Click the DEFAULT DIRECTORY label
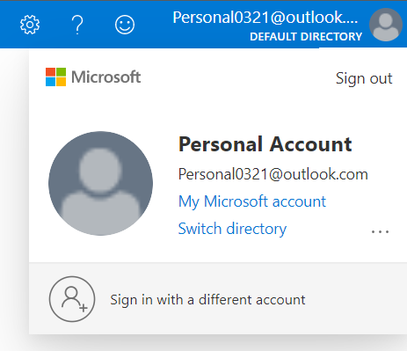Screen dimensions: 407x351 pyautogui.click(x=306, y=37)
